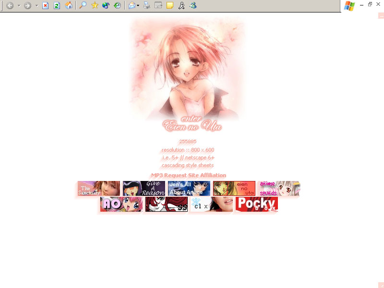Click the Stop loading toolbar icon
Viewport: 384px width, 288px height.
(46, 6)
